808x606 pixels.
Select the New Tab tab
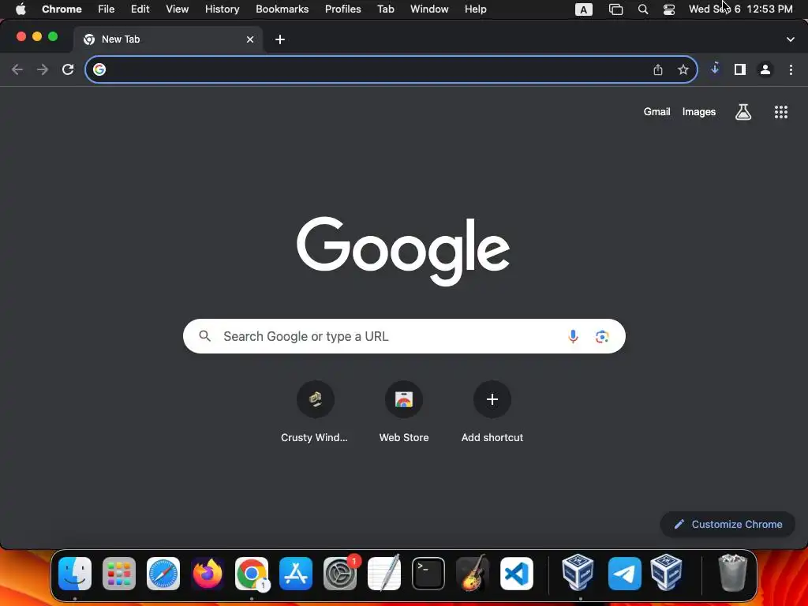167,39
